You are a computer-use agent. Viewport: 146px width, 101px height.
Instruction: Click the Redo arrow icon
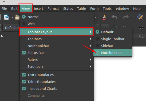126,17
